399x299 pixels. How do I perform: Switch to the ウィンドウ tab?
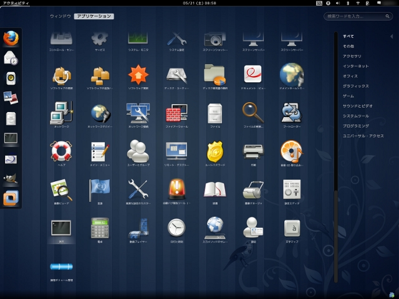click(60, 16)
